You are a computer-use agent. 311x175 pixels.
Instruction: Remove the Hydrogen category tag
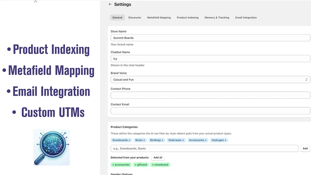click(x=225, y=140)
